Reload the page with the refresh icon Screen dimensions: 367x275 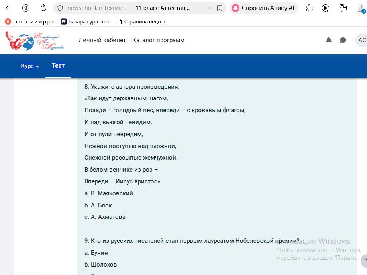click(x=43, y=8)
